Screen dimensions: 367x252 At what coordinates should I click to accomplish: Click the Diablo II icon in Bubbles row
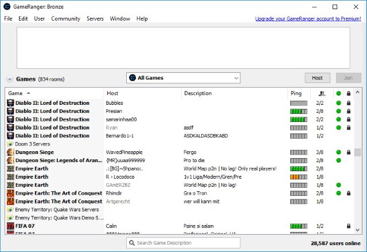[x=10, y=103]
